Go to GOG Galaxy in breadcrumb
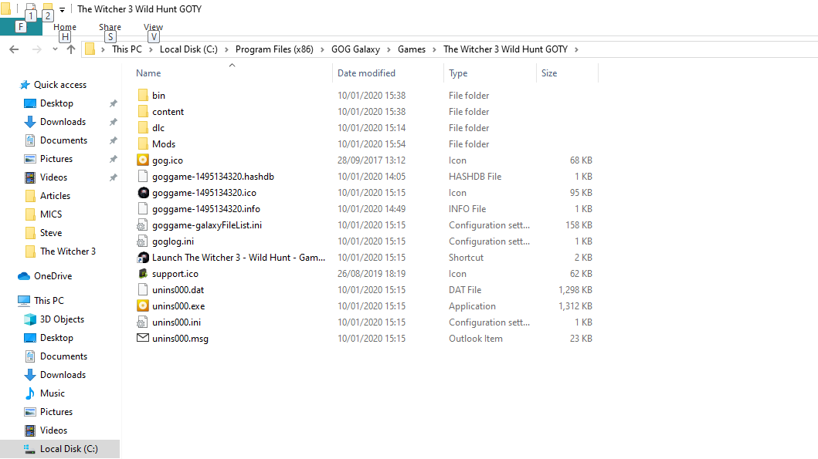This screenshot has height=459, width=818. [356, 49]
